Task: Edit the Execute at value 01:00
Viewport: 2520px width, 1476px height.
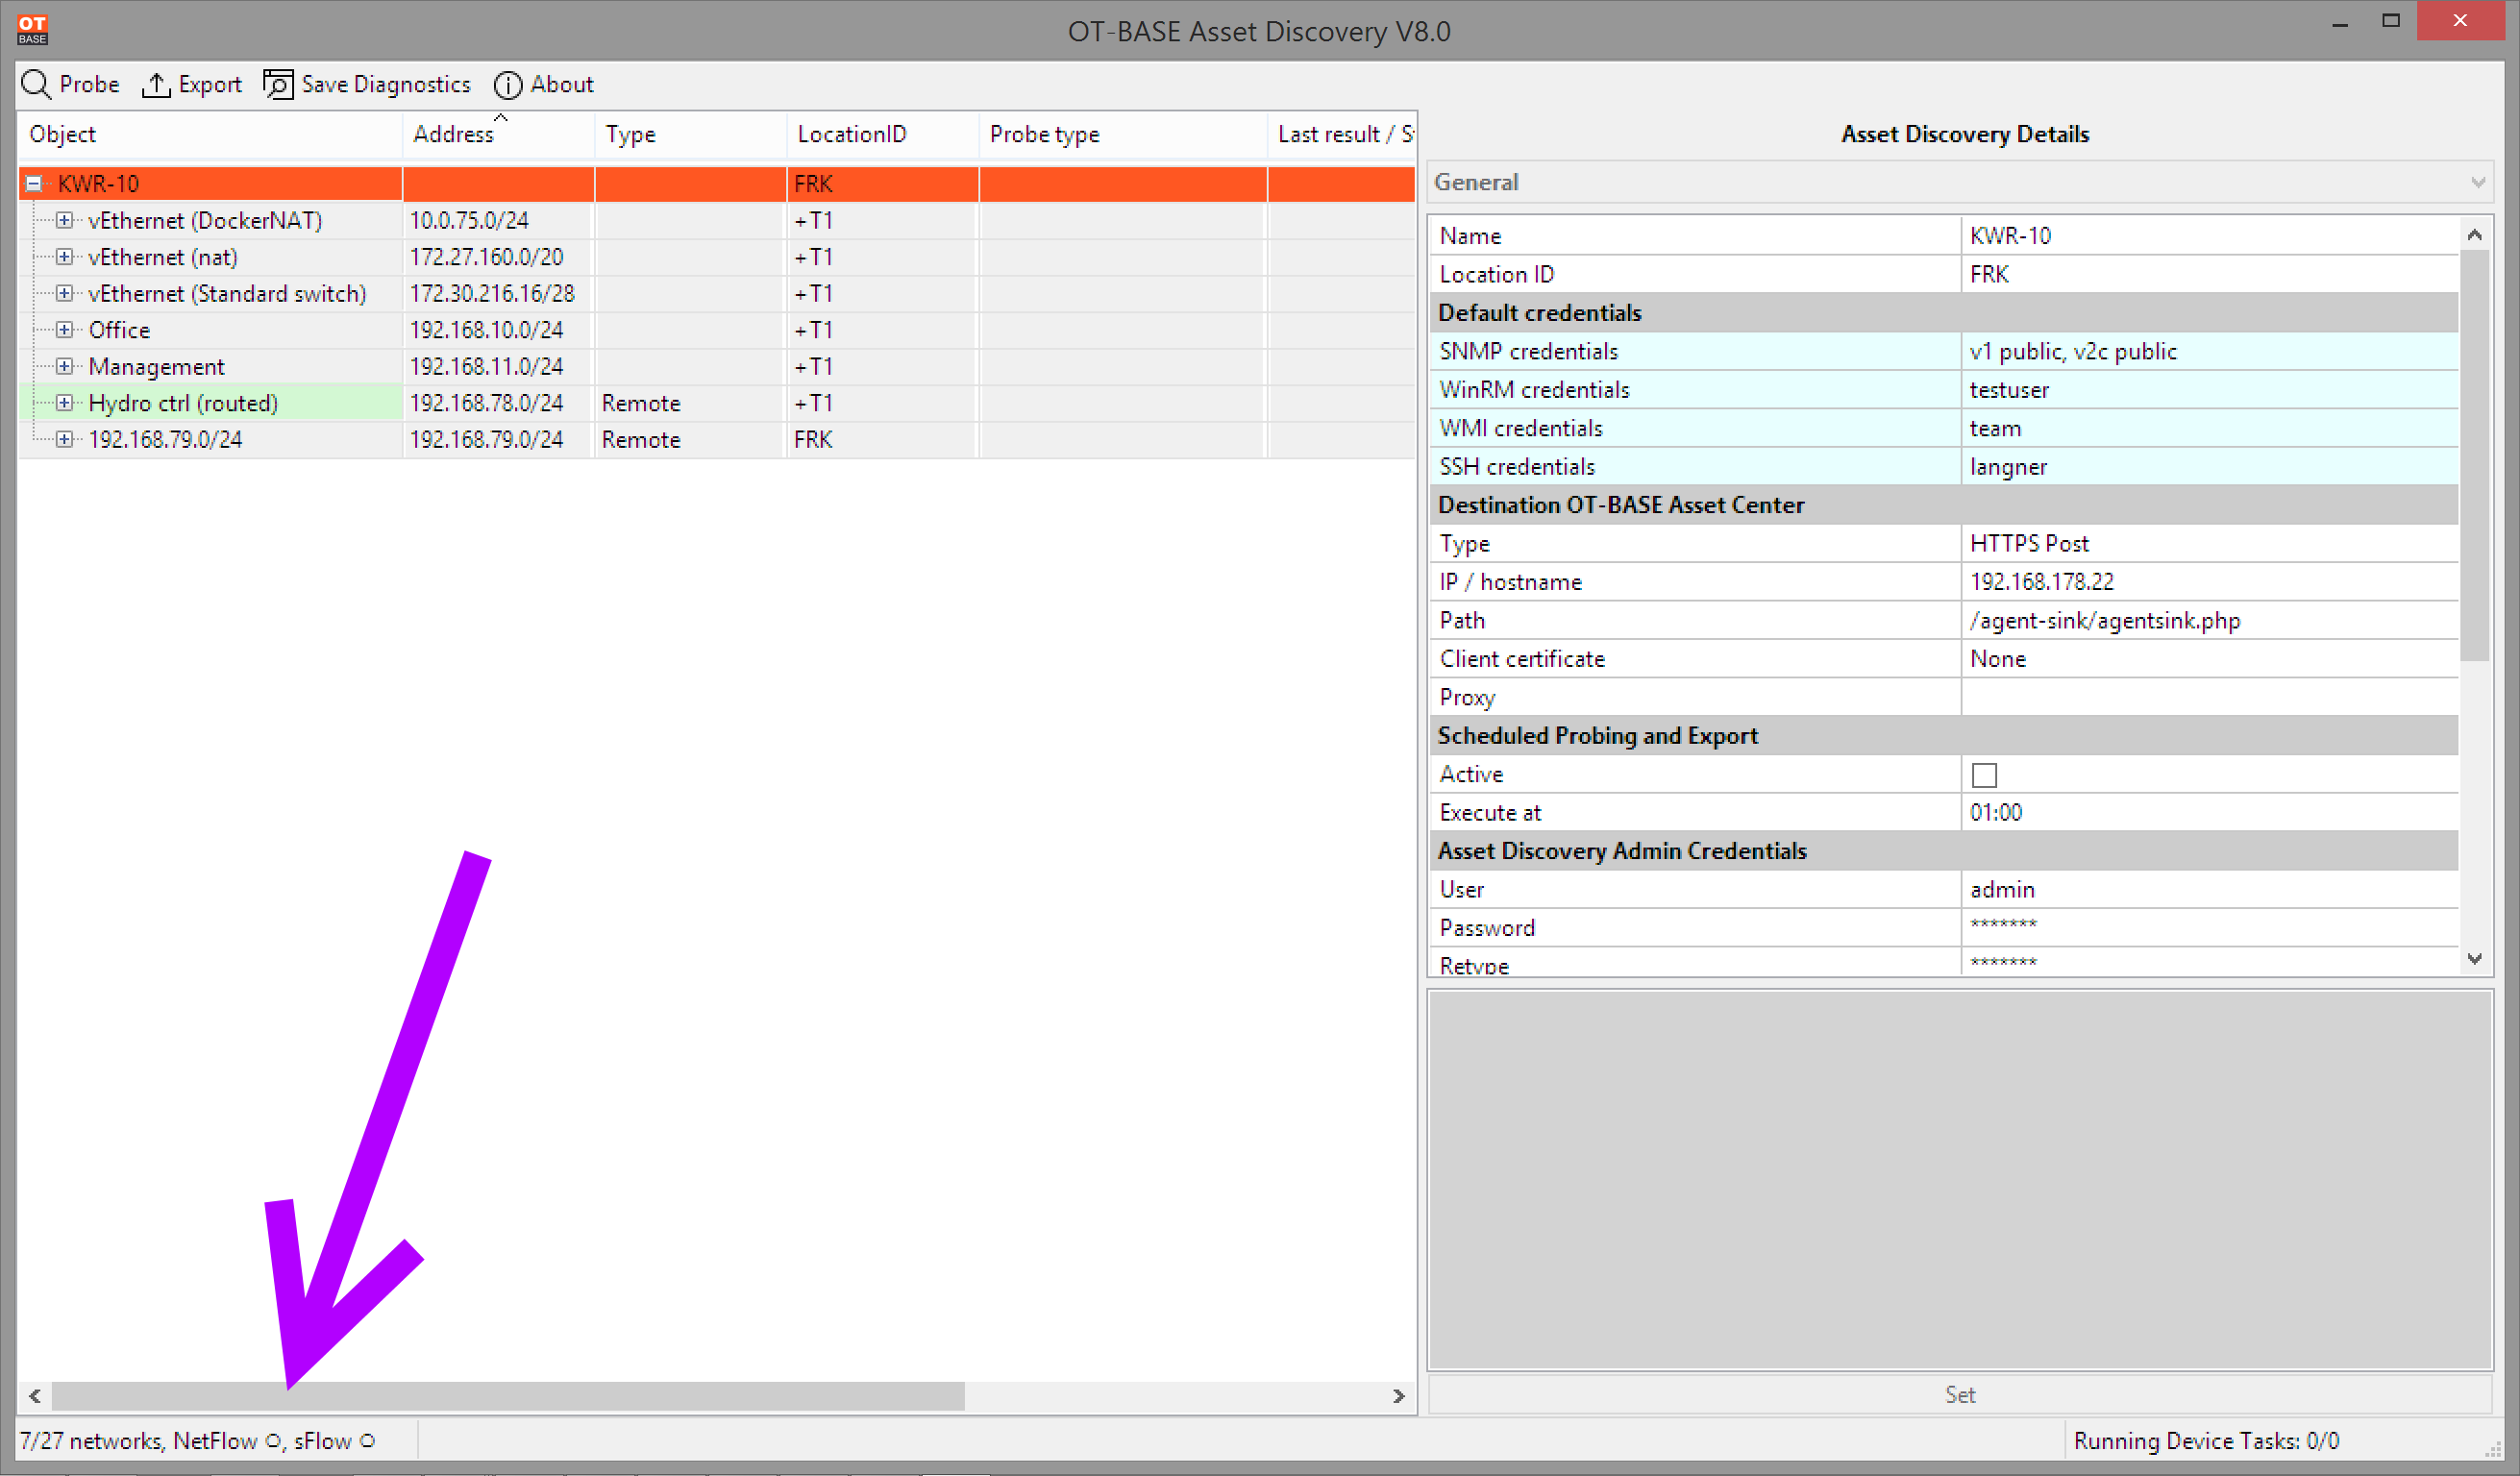Action: (x=2210, y=812)
